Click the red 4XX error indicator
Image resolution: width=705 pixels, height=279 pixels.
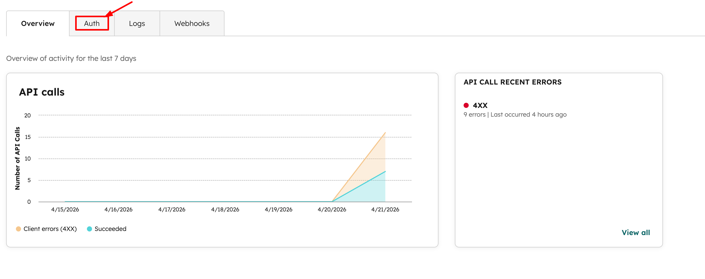point(466,105)
